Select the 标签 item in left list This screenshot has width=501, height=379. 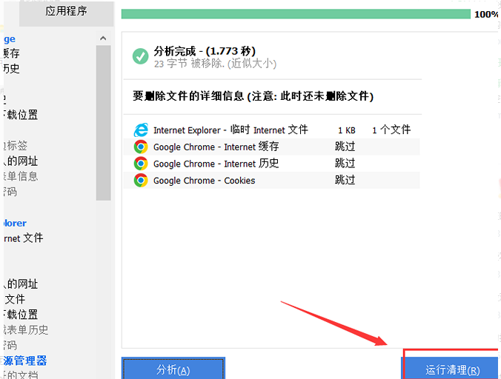point(16,146)
